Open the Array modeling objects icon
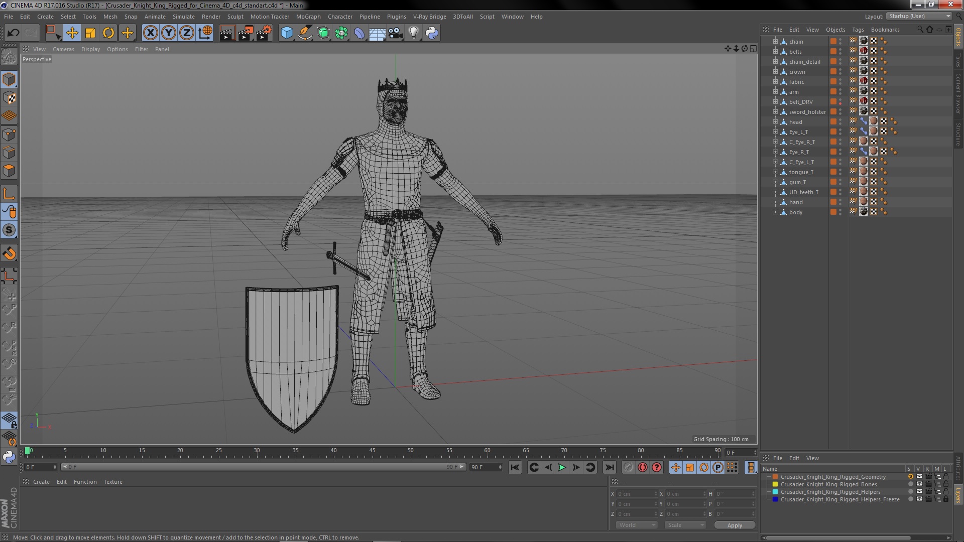The image size is (964, 542). click(341, 33)
